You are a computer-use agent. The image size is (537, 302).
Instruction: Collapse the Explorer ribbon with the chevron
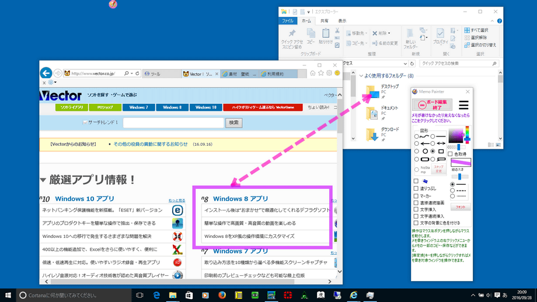coord(492,21)
